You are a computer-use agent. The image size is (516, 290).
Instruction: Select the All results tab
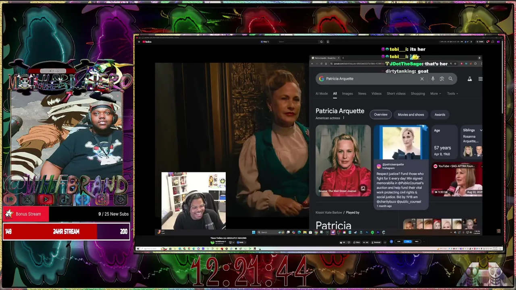coord(335,93)
